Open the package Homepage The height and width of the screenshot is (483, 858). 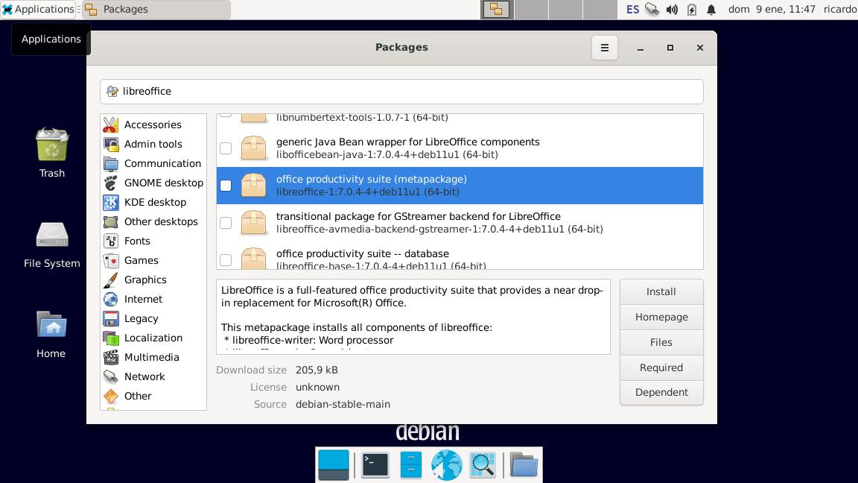click(661, 317)
